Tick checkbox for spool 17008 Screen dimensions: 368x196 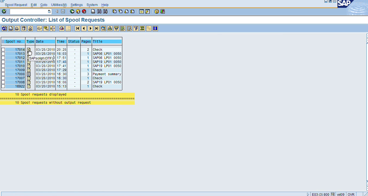(x=3, y=74)
